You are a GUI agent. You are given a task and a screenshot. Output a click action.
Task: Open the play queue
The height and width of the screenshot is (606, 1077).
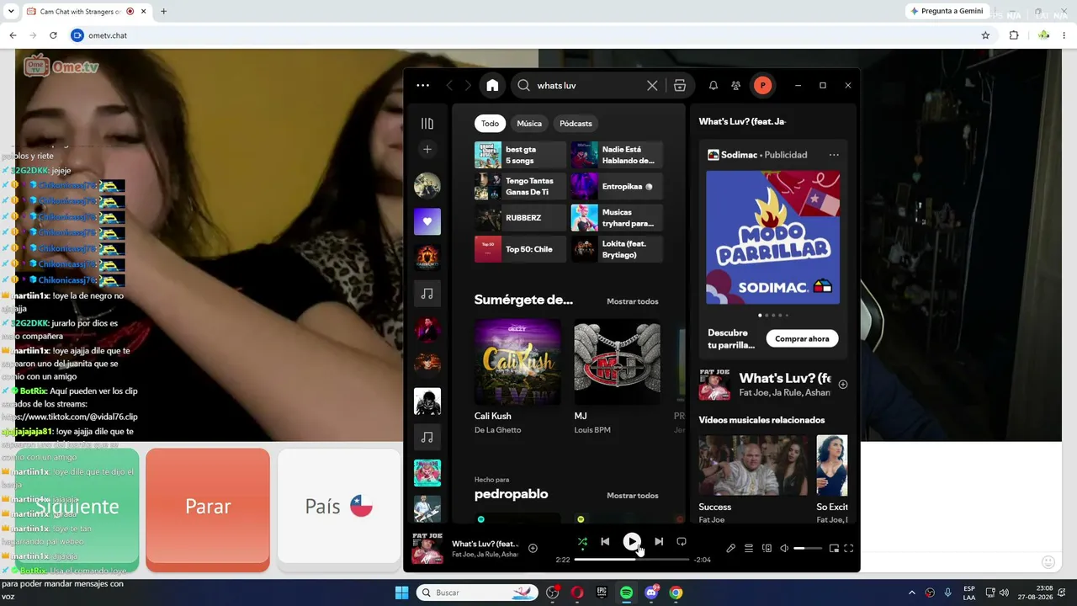(749, 549)
